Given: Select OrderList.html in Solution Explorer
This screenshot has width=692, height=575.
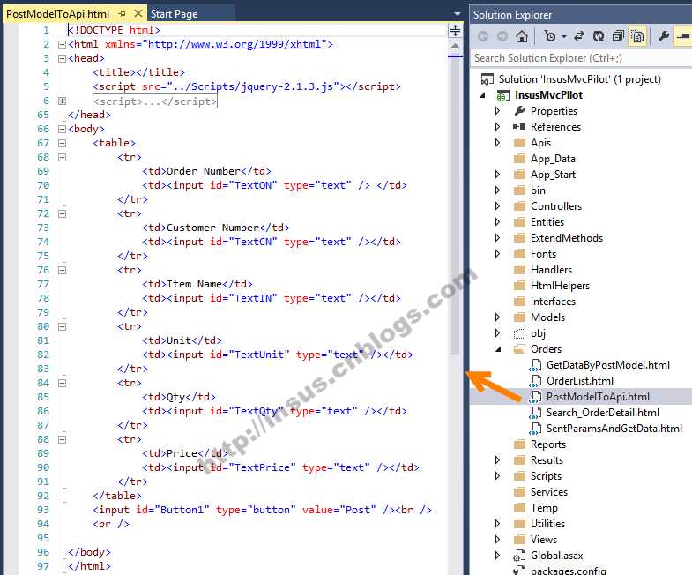Looking at the screenshot, I should pos(580,381).
